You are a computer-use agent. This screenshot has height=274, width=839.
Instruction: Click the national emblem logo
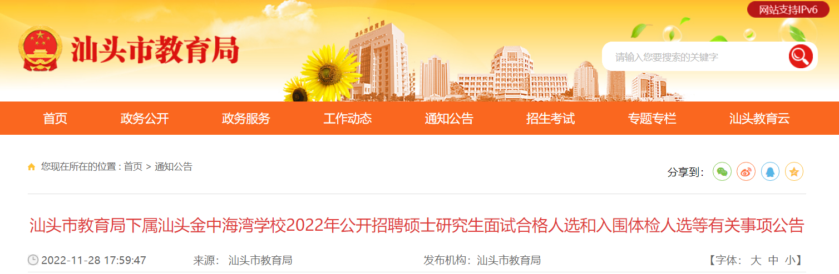(40, 49)
